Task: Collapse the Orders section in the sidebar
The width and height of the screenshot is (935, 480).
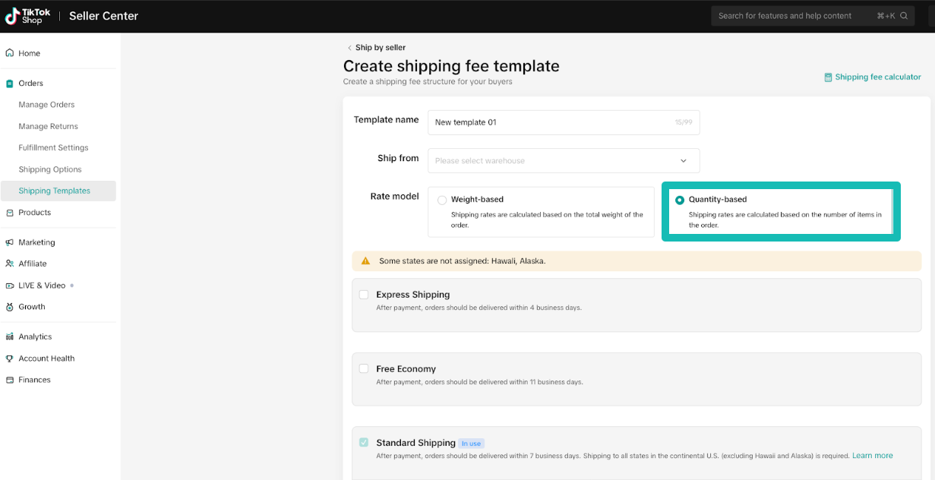Action: tap(30, 83)
